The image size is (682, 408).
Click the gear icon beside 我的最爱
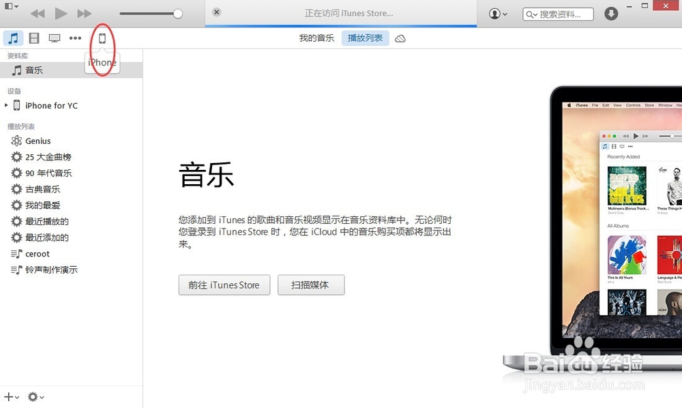click(x=16, y=205)
